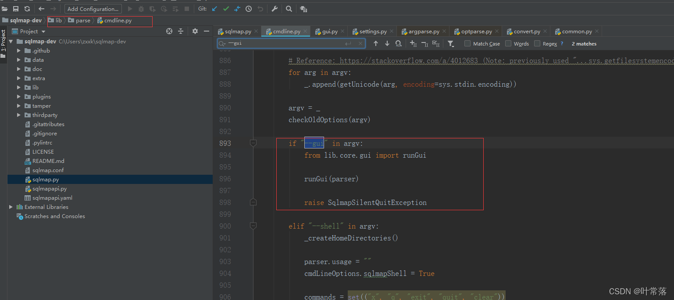Click the regex help question mark
This screenshot has width=674, height=300.
click(562, 43)
